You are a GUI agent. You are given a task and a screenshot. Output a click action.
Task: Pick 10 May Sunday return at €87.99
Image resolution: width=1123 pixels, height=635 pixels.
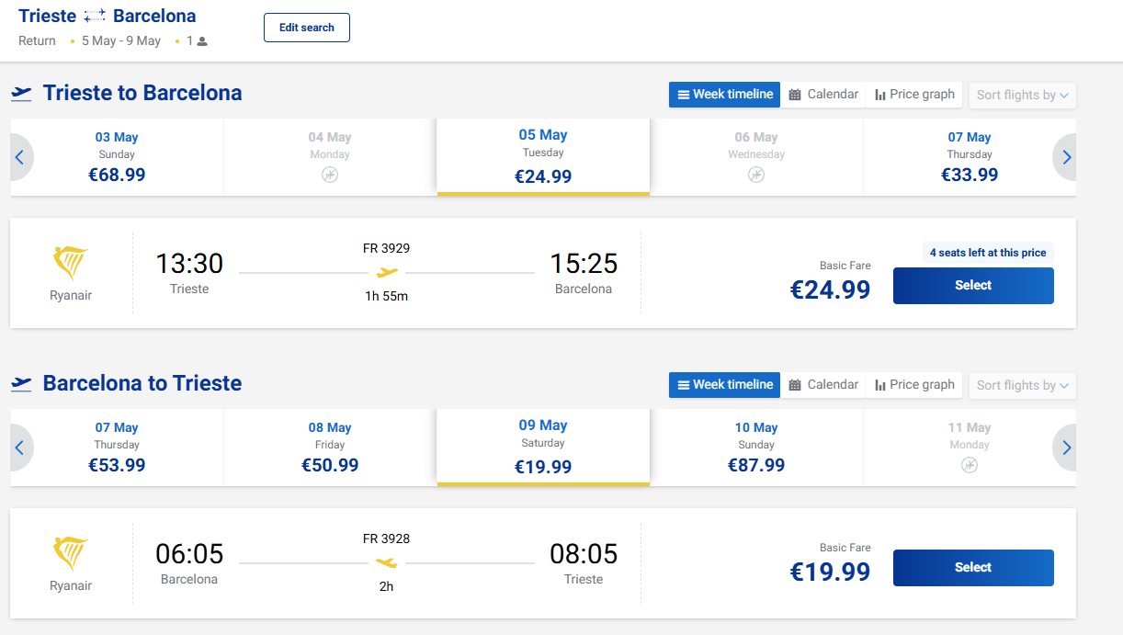(756, 448)
